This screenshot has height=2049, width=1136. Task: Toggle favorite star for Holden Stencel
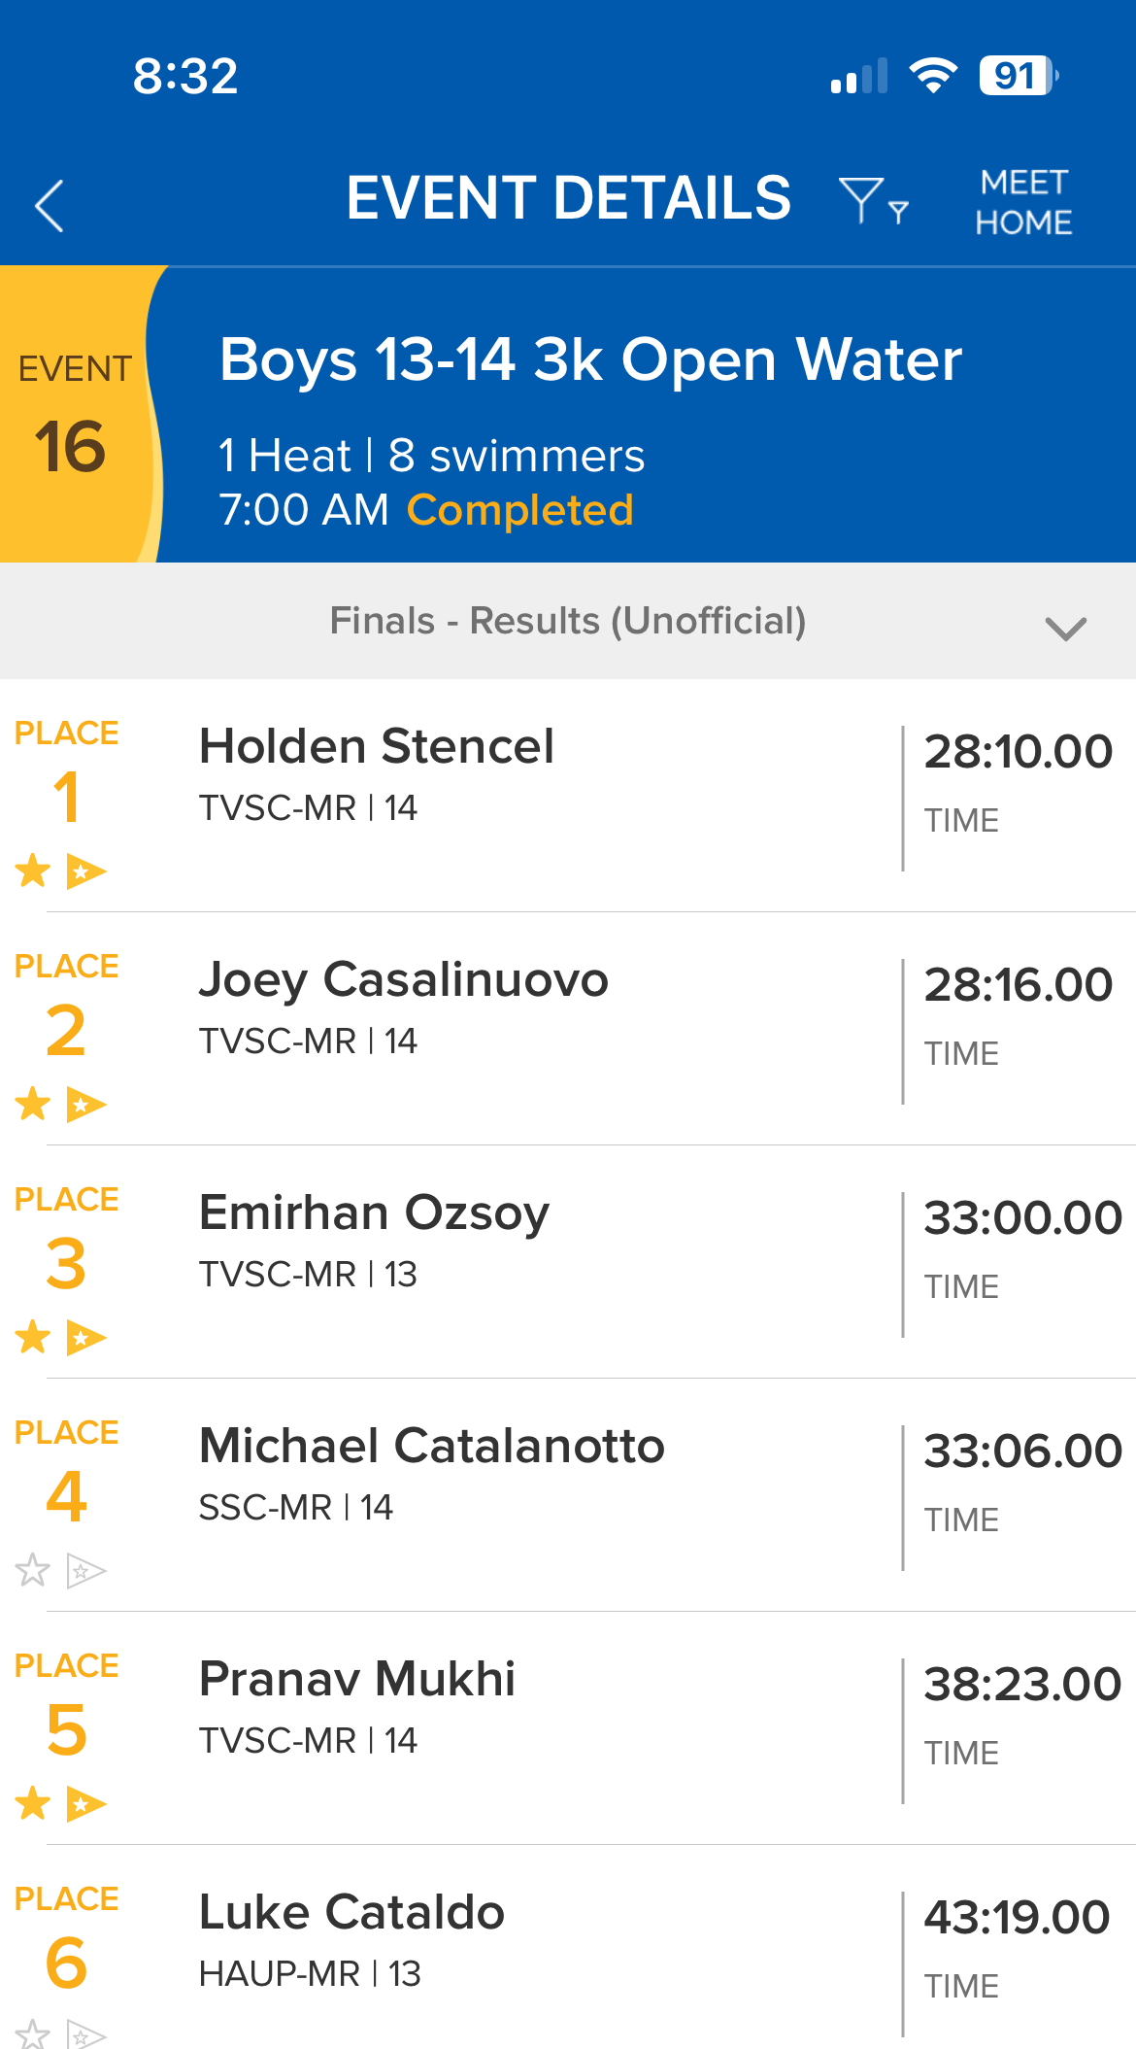pyautogui.click(x=32, y=871)
